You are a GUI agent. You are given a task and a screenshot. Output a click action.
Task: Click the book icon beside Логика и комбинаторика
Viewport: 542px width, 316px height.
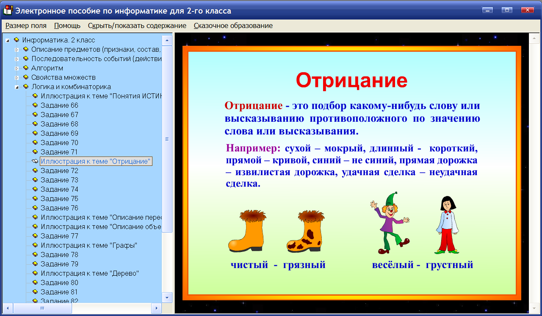point(26,87)
